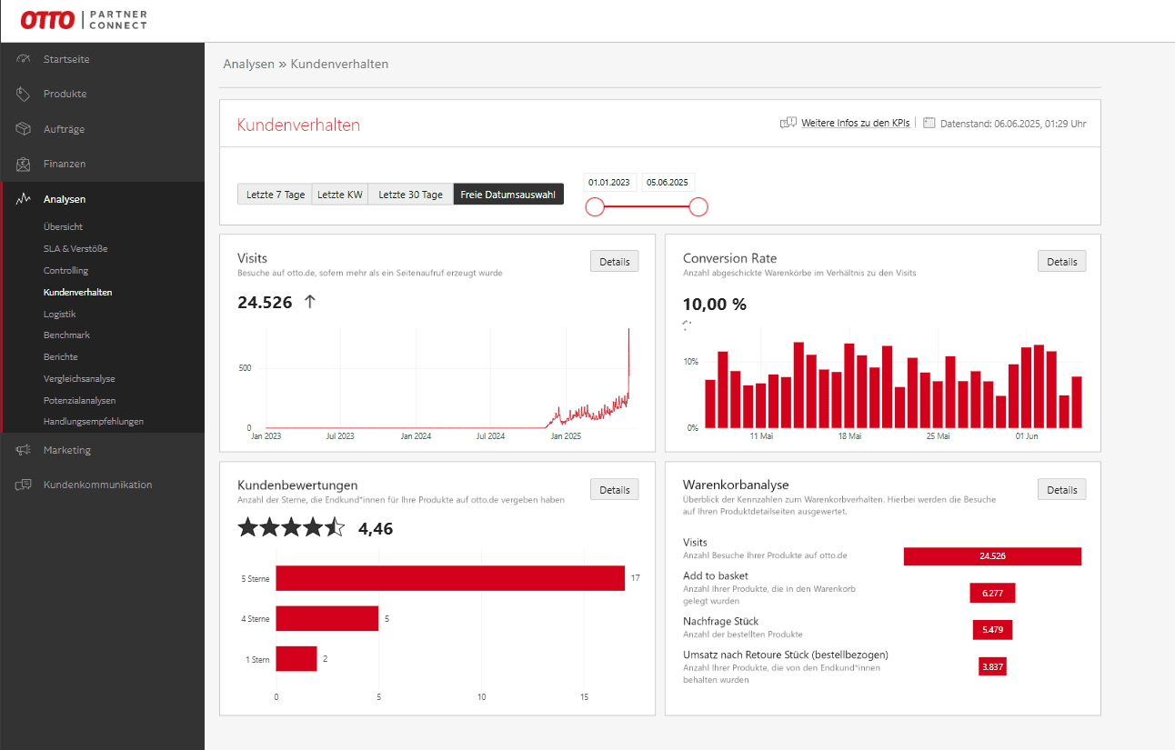
Task: Click Analysen in the breadcrumb
Action: coord(248,64)
